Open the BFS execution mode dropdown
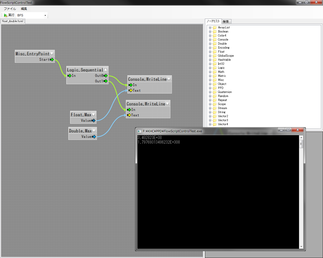This screenshot has height=258, width=323. point(45,15)
